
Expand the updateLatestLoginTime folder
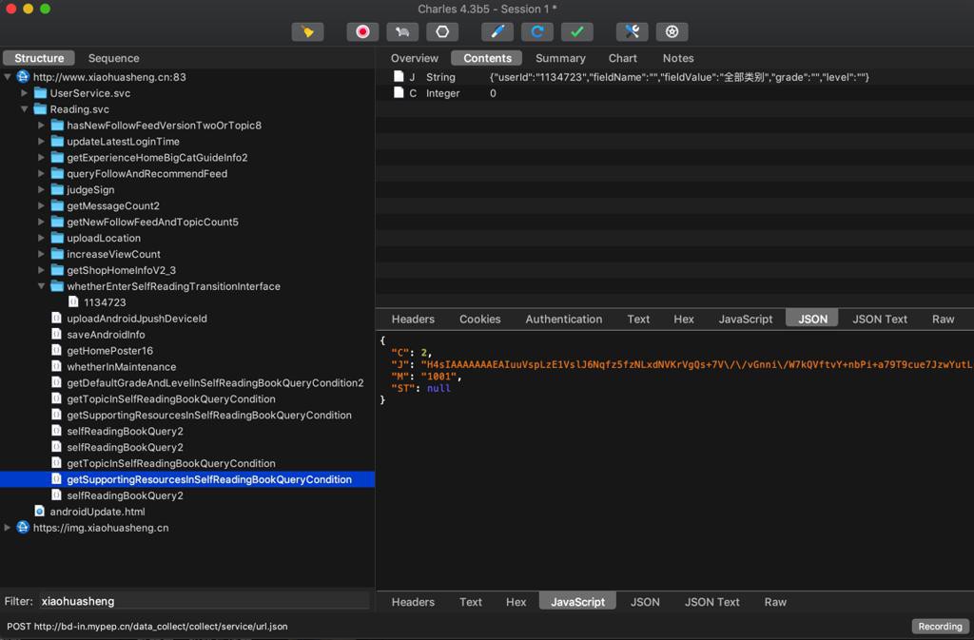pos(41,142)
